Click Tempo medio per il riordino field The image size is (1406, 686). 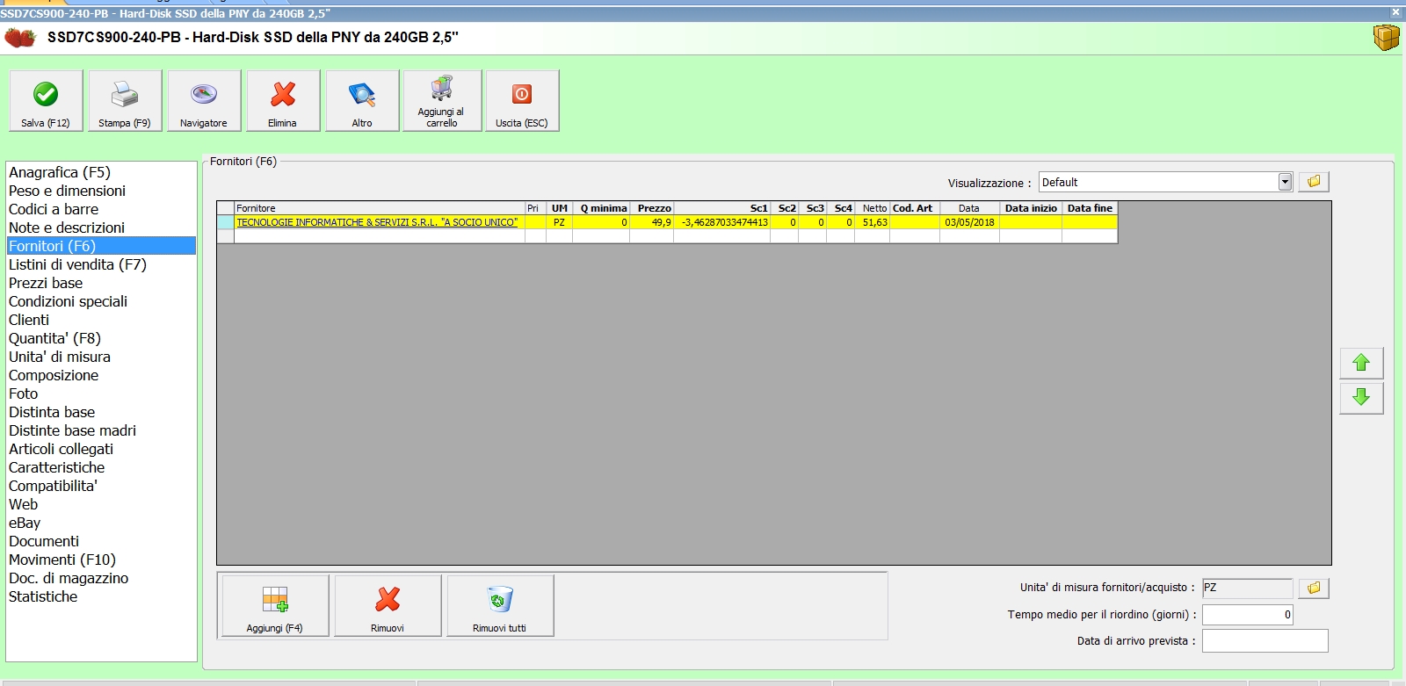(x=1247, y=615)
